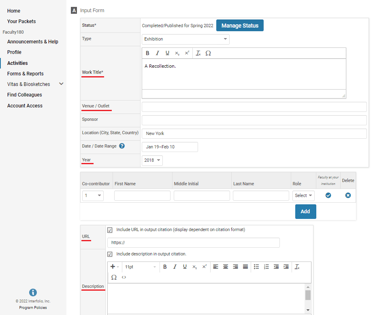Viewport: 373px width, 315px height.
Task: Click the co-contributor Last Name field
Action: [x=261, y=195]
